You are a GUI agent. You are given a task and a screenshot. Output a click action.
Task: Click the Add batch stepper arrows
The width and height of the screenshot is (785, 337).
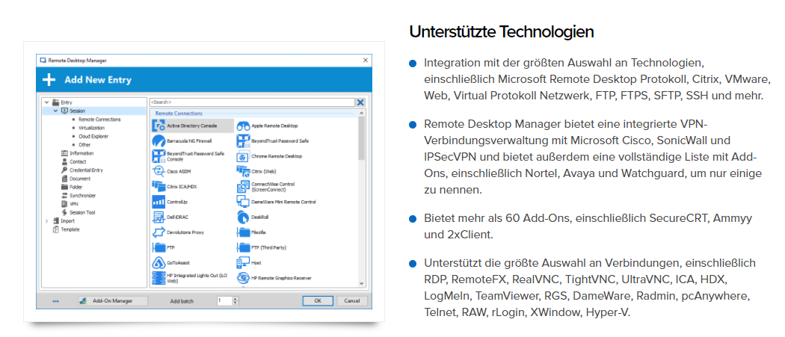click(235, 301)
